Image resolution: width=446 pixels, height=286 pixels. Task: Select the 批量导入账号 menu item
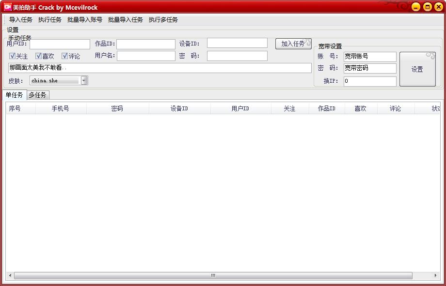[85, 20]
